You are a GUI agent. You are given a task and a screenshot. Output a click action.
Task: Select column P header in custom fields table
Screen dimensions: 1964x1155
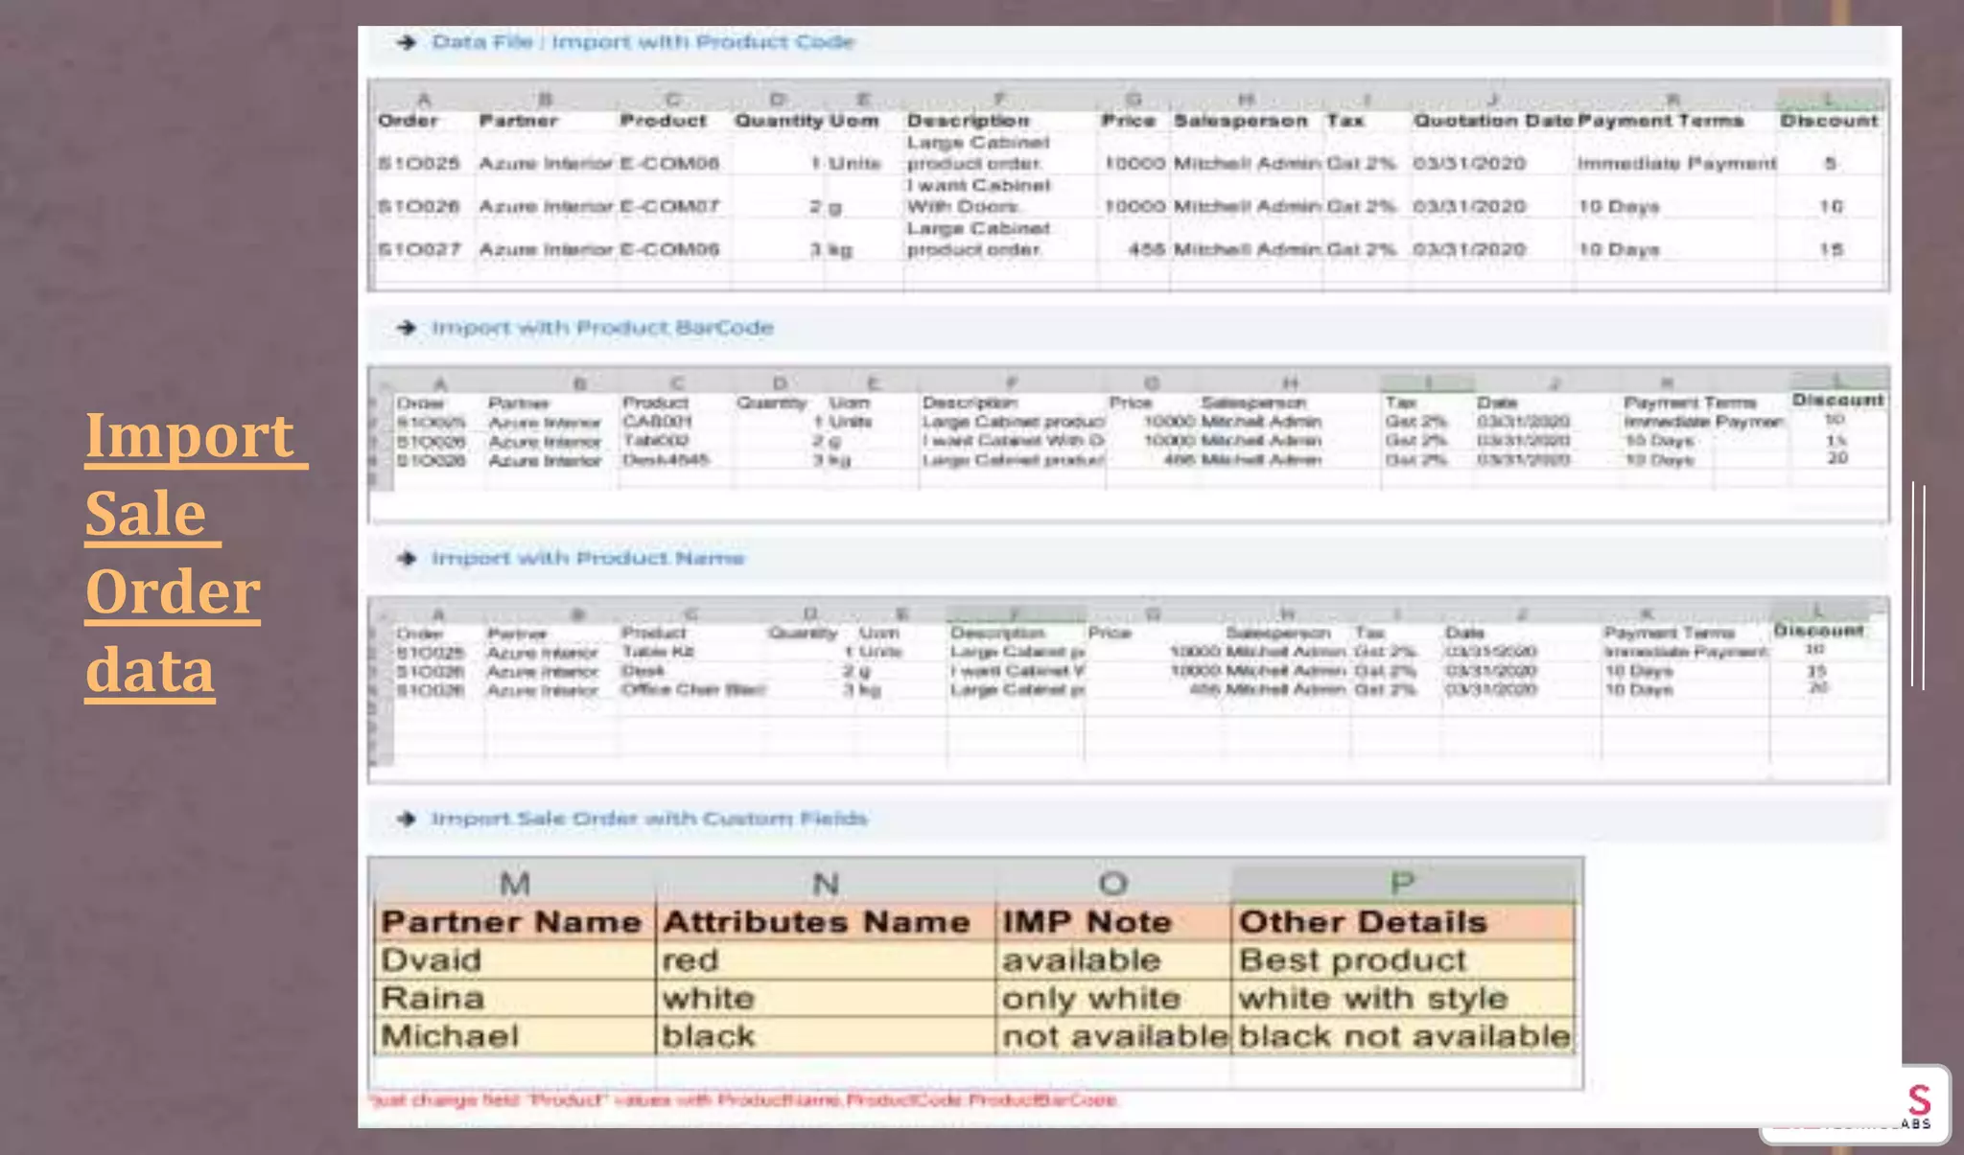click(x=1401, y=883)
